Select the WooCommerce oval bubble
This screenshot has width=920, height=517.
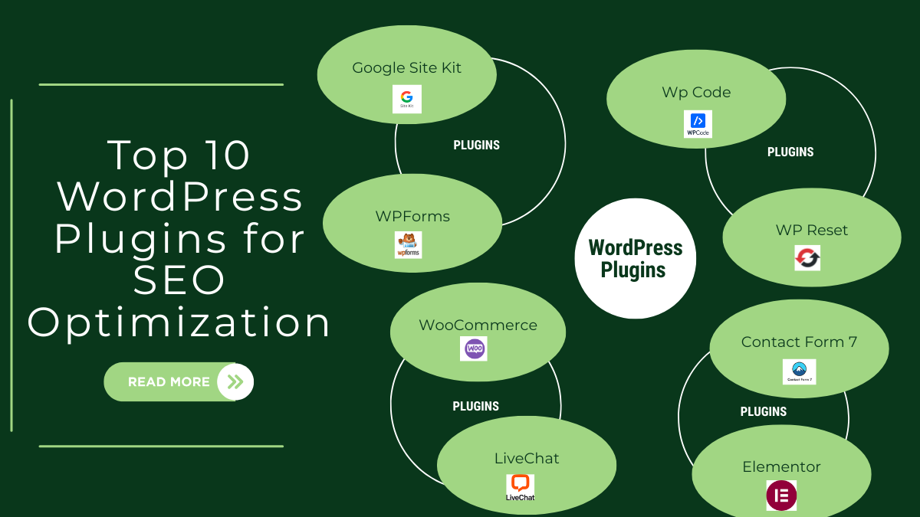[x=478, y=325]
